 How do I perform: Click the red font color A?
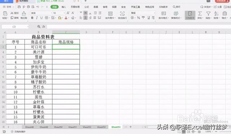tap(66, 18)
